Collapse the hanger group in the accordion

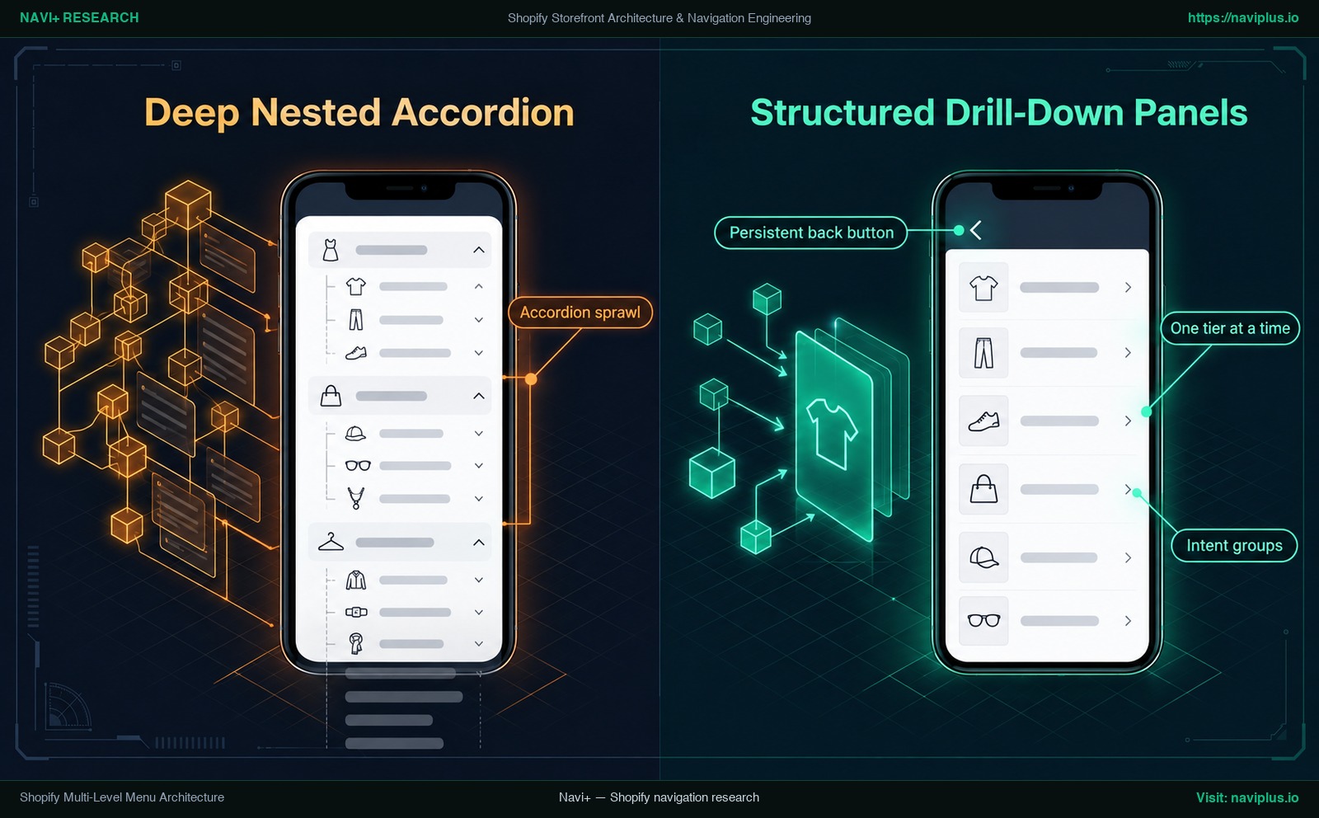[x=479, y=543]
